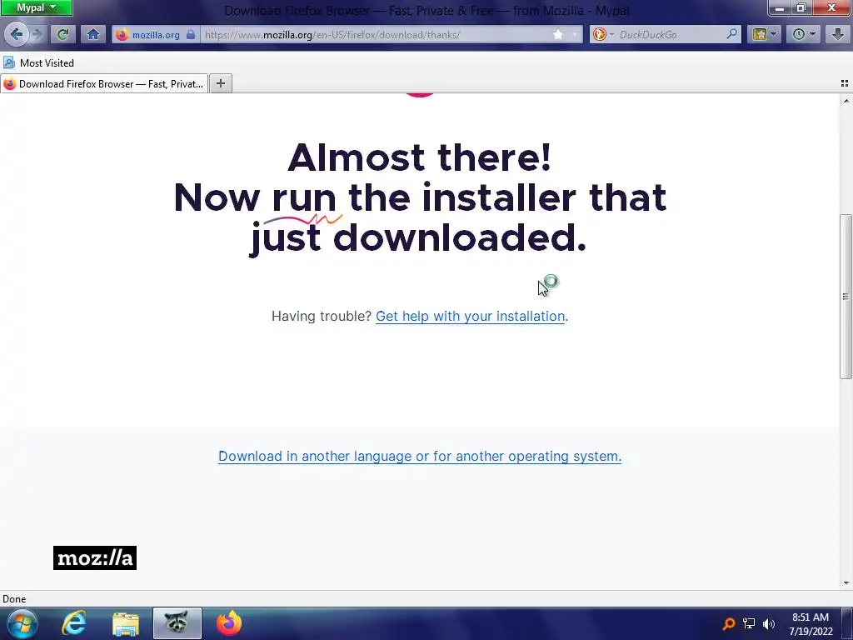The width and height of the screenshot is (853, 640).
Task: Open the taskbar clock and date
Action: [x=811, y=624]
